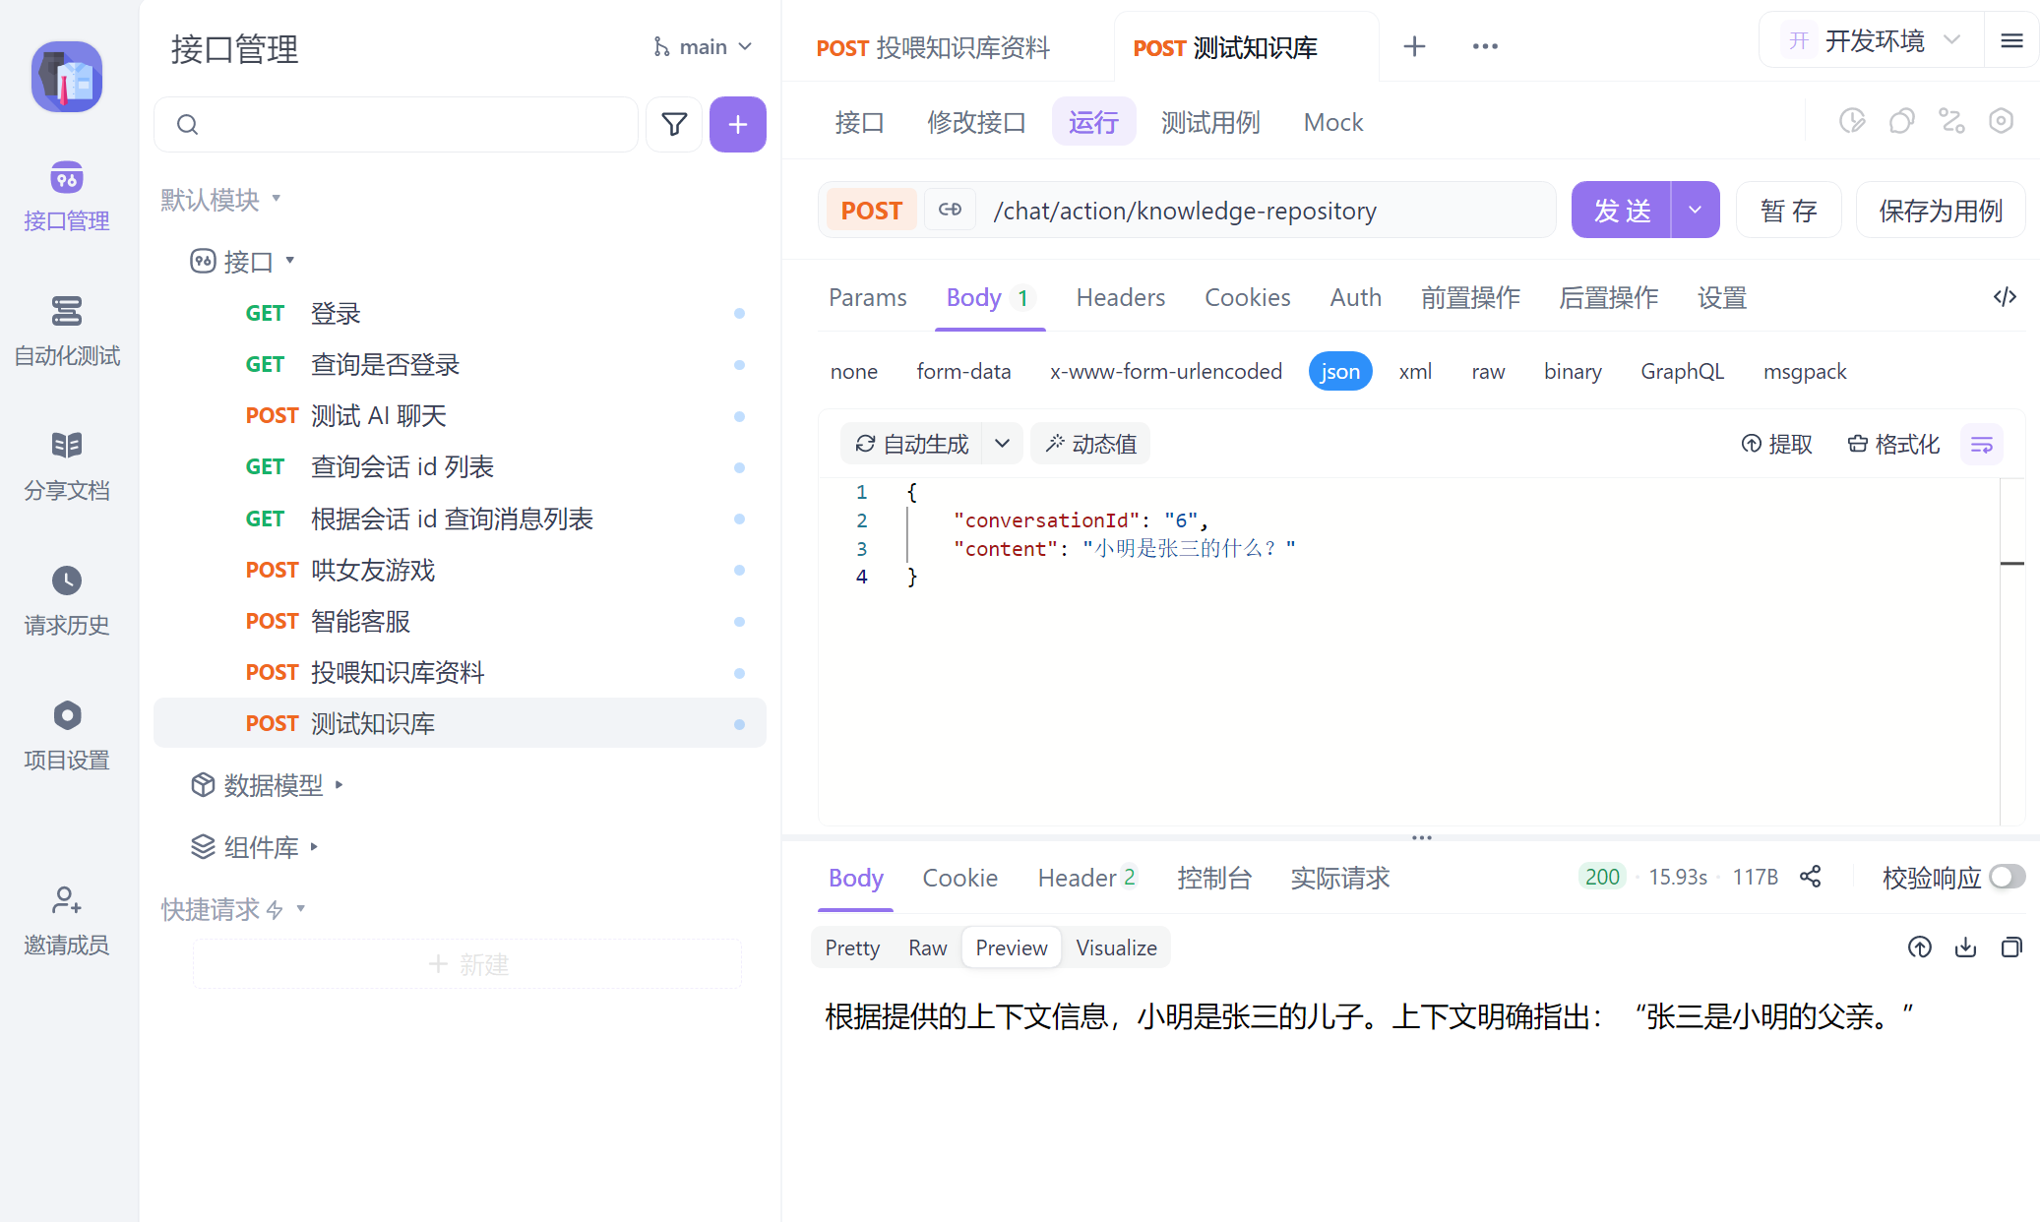The image size is (2040, 1222).
Task: Download the response body
Action: (1965, 947)
